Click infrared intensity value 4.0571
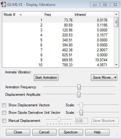Viewport: 121px width, 139px height. tap(102, 65)
